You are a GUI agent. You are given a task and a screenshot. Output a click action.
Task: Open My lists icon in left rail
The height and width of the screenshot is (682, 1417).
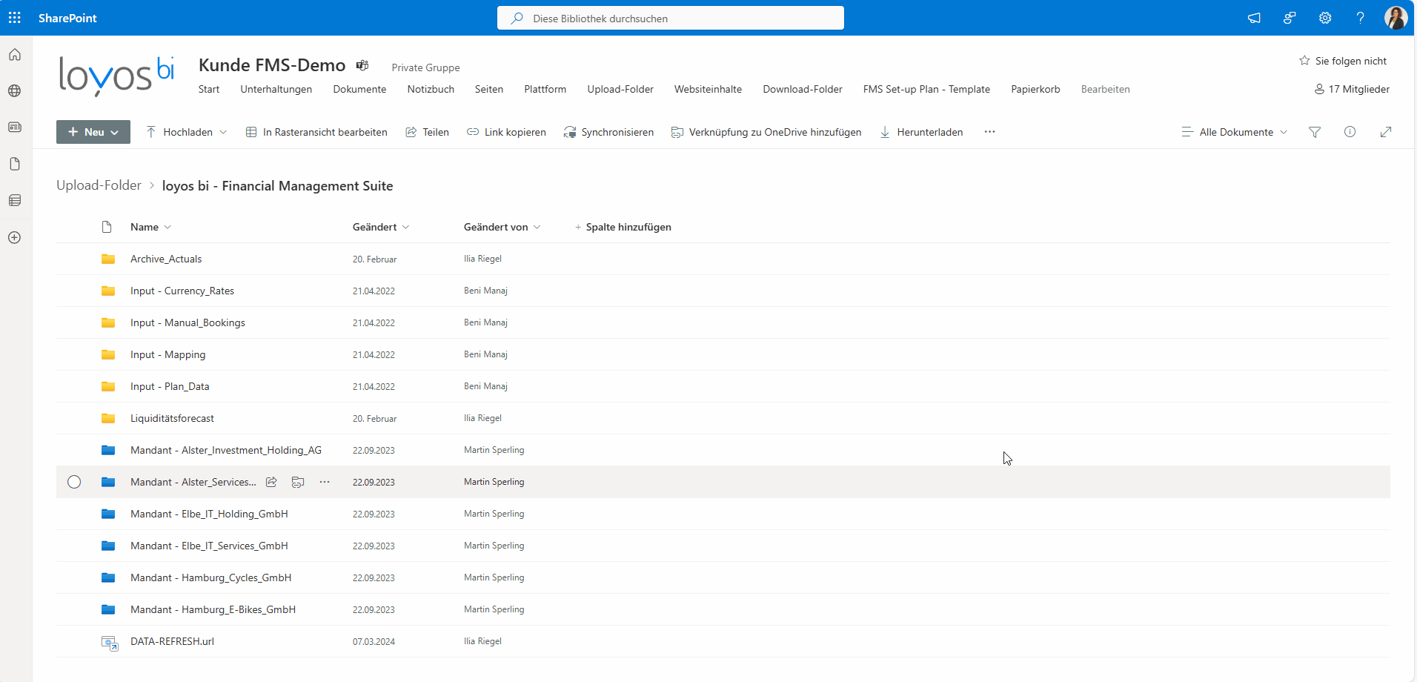(x=15, y=201)
